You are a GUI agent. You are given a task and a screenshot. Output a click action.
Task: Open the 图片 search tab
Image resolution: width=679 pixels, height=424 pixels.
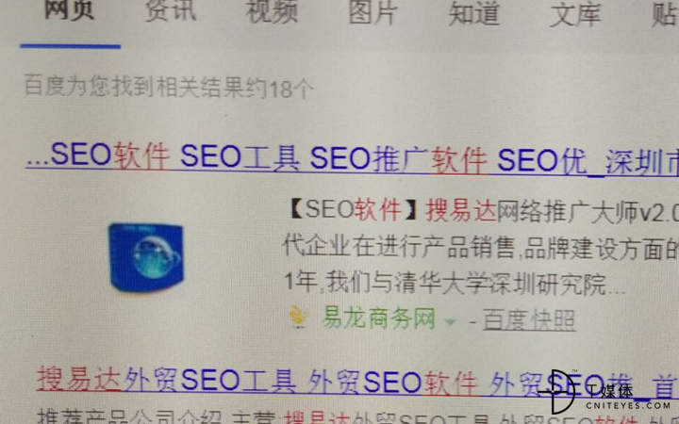pos(373,12)
